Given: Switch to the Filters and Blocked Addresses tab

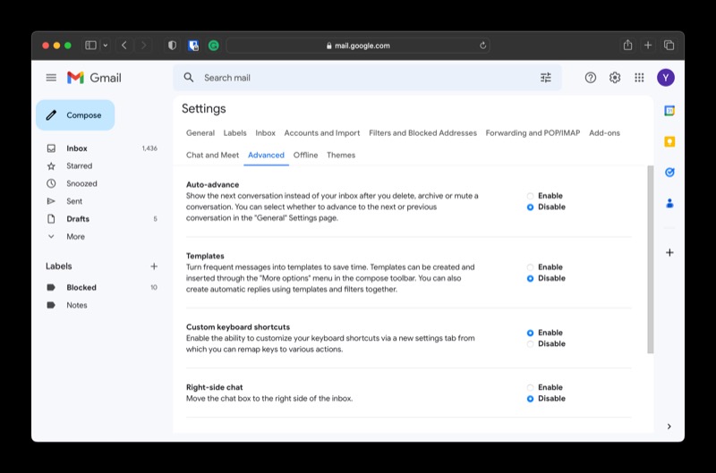Looking at the screenshot, I should [422, 133].
